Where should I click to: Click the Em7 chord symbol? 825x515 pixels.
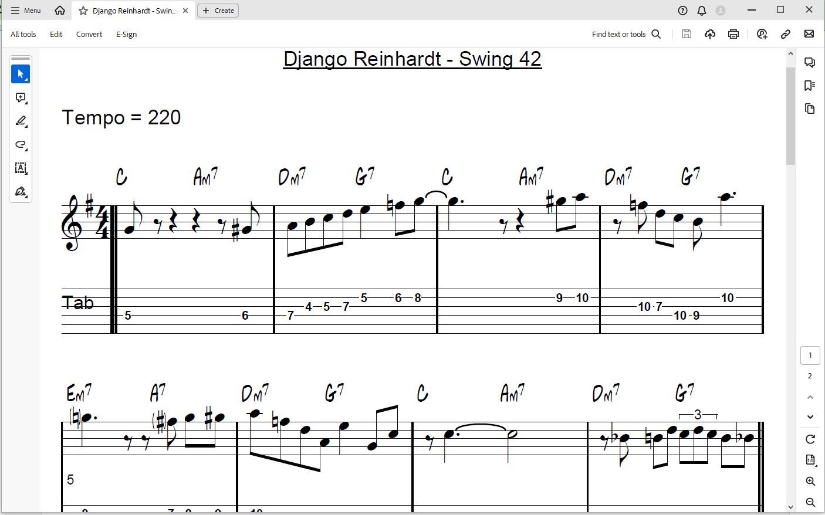point(79,393)
